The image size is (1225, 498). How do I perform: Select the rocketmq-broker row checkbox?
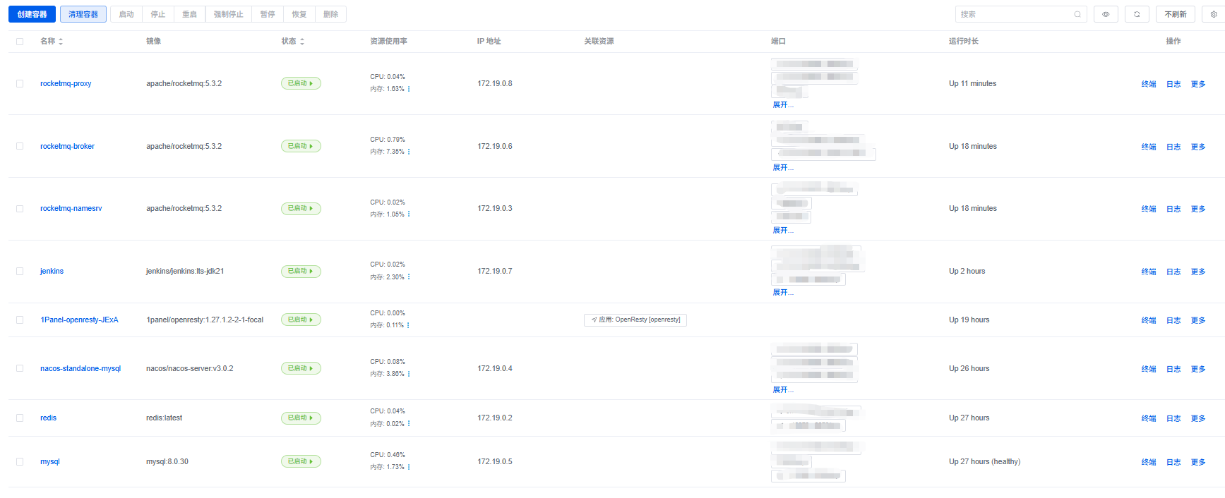coord(20,146)
